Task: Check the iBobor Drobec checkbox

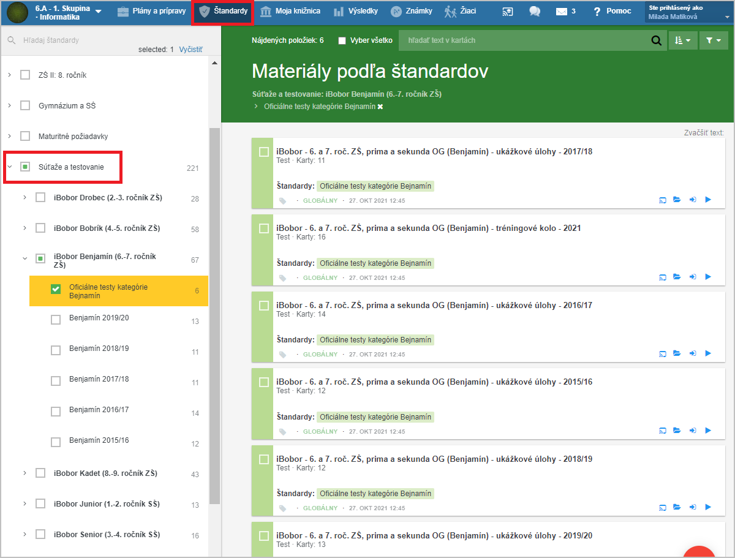Action: pyautogui.click(x=40, y=197)
